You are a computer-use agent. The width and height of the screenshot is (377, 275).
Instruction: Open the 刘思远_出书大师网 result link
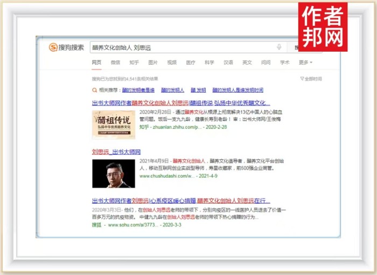coord(116,152)
